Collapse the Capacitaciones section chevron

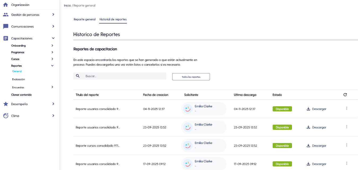(53, 38)
